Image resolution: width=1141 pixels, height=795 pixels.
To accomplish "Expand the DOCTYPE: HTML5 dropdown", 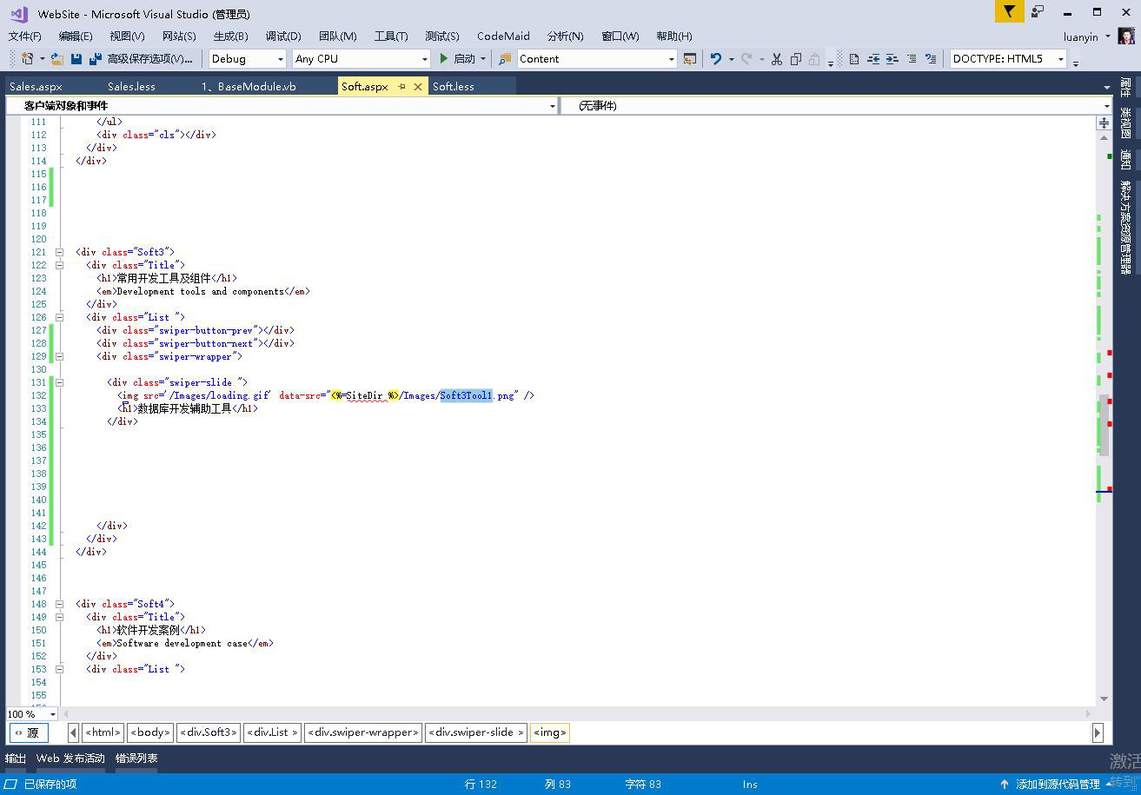I will (x=1060, y=59).
